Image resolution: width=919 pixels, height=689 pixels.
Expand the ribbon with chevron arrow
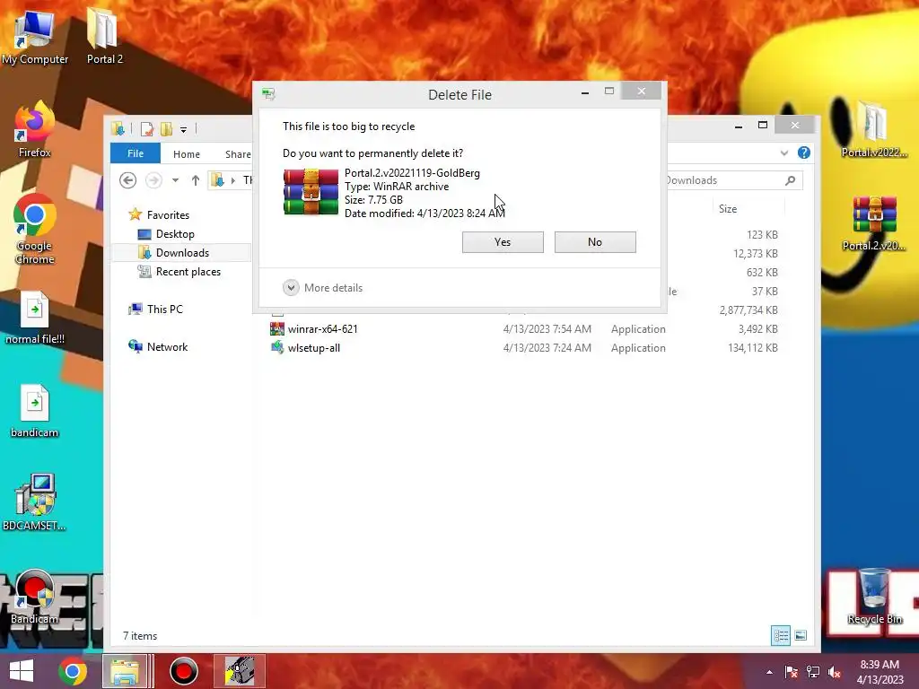coord(784,153)
